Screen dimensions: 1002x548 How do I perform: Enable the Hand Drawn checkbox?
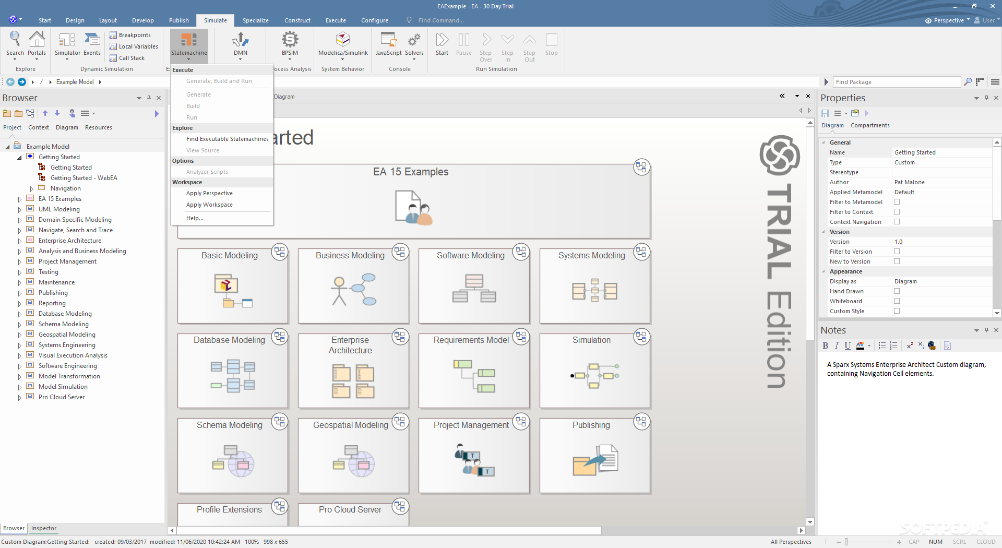coord(897,291)
